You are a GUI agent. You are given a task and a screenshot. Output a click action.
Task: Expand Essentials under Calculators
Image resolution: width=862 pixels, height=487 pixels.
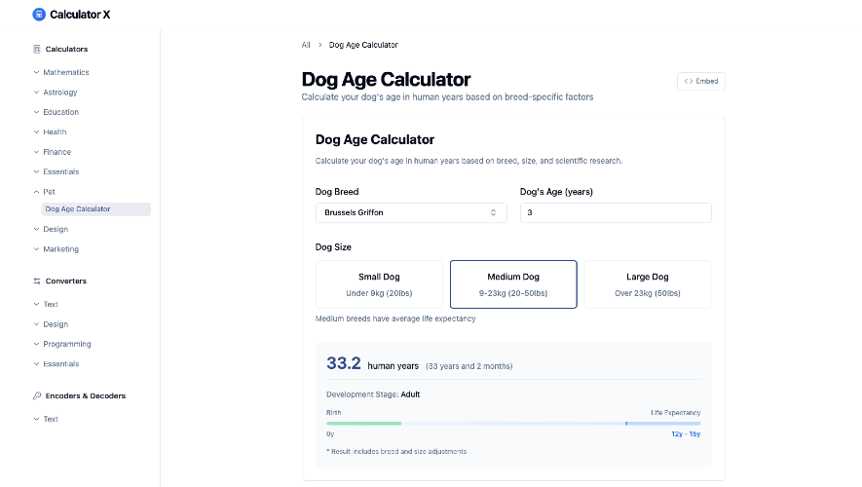[x=56, y=171]
